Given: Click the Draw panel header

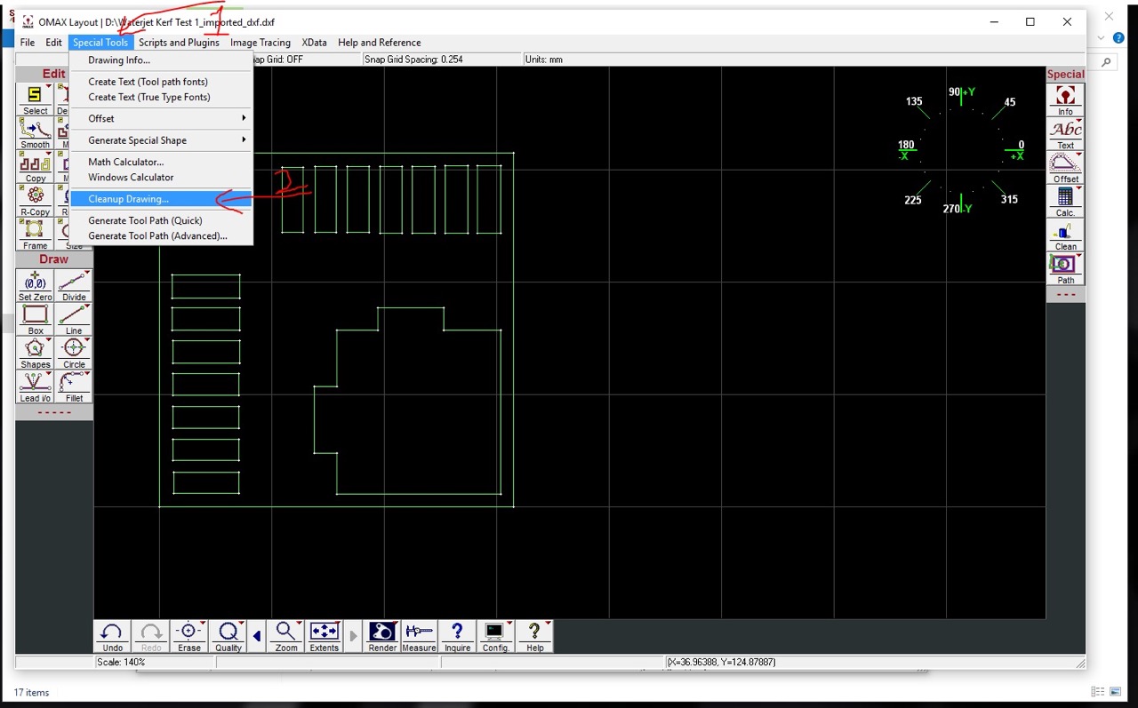Looking at the screenshot, I should click(x=54, y=259).
